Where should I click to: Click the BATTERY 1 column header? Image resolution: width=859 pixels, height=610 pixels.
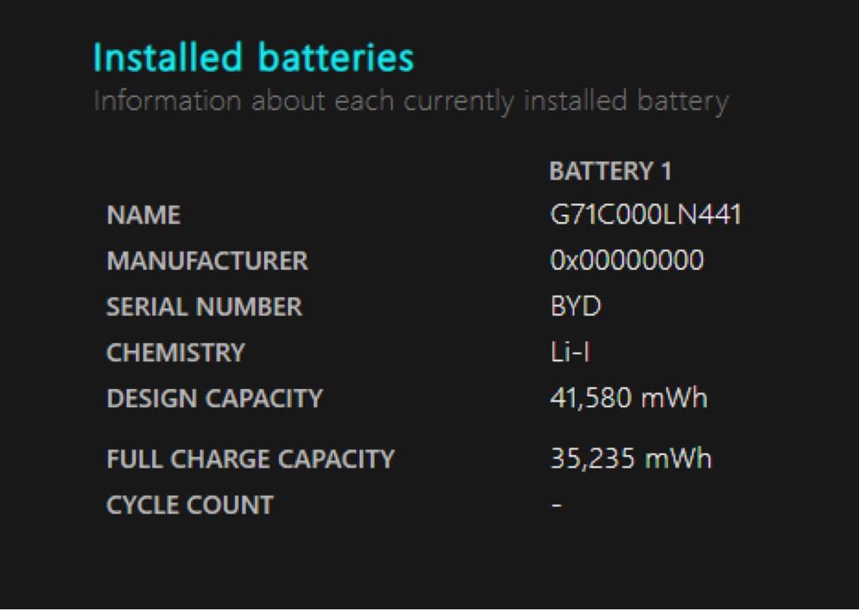pyautogui.click(x=610, y=171)
